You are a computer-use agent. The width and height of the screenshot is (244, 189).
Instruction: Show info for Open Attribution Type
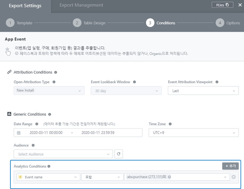coord(54,82)
